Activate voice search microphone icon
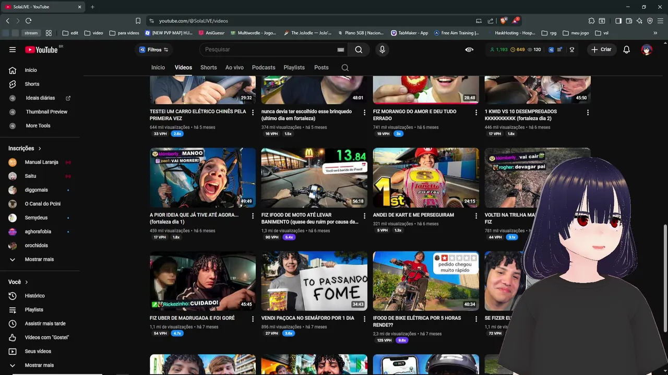 coord(382,49)
